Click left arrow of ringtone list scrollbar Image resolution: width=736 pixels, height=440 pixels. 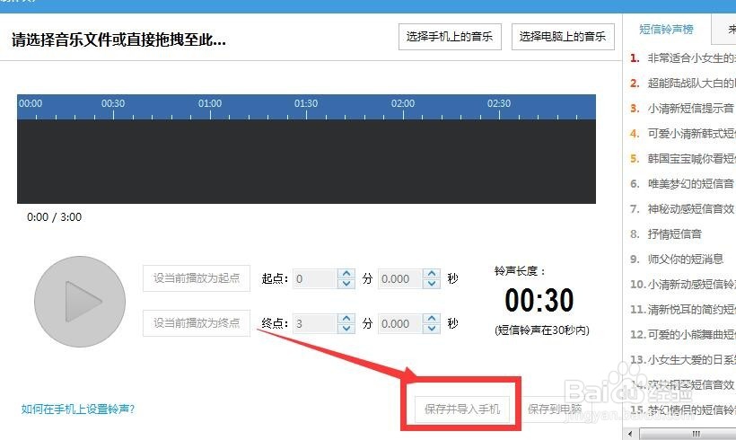pyautogui.click(x=630, y=434)
